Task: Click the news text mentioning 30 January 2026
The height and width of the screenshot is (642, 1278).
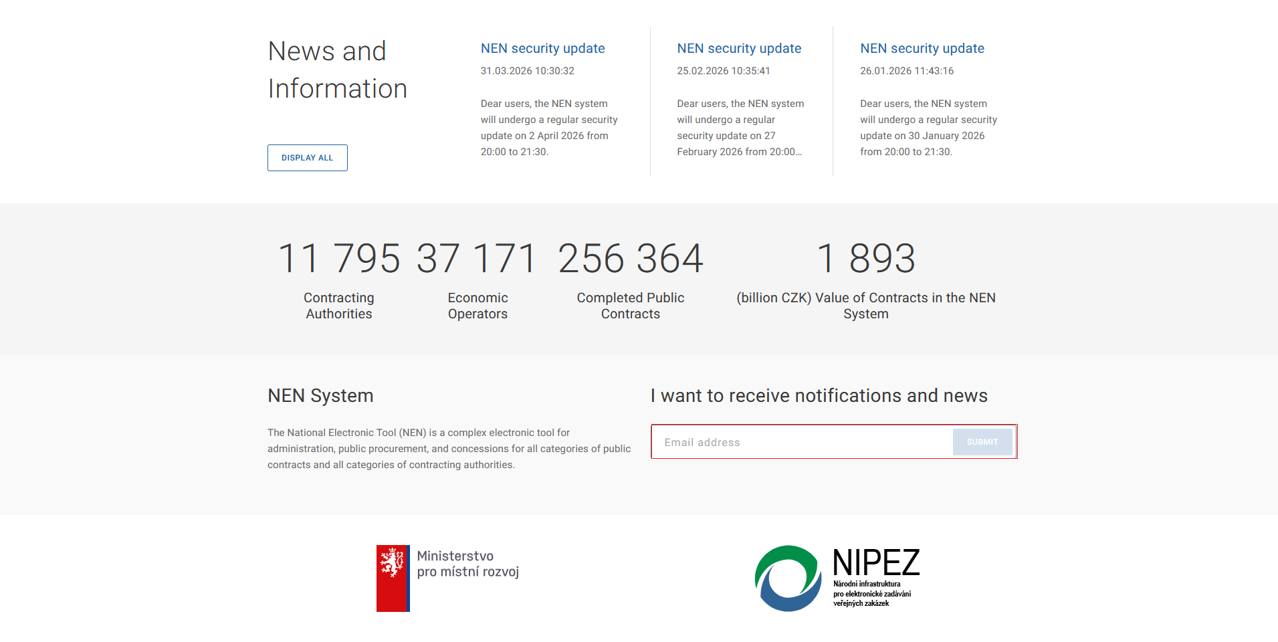Action: tap(929, 128)
